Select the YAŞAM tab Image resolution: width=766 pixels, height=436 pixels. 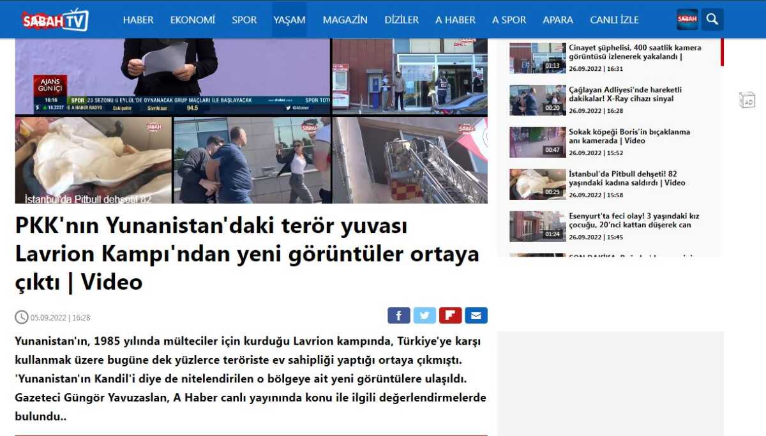tap(289, 20)
